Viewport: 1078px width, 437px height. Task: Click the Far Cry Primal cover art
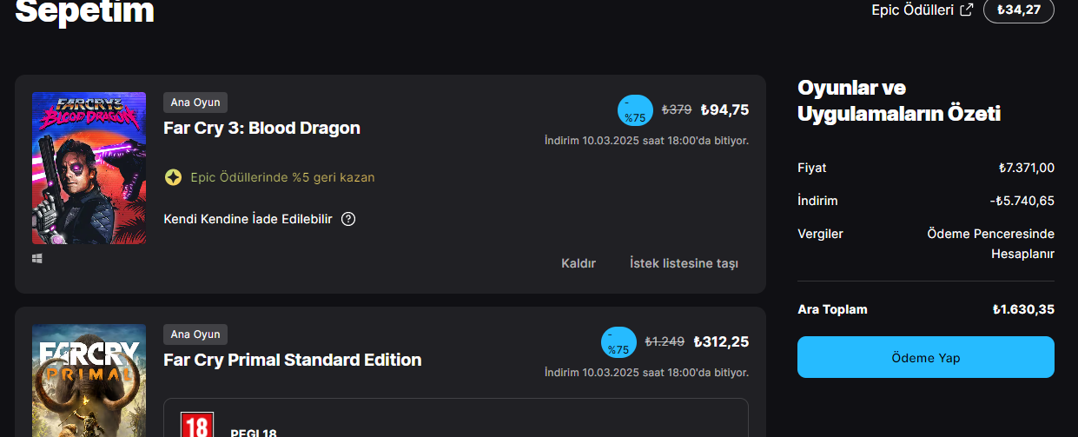click(x=89, y=381)
